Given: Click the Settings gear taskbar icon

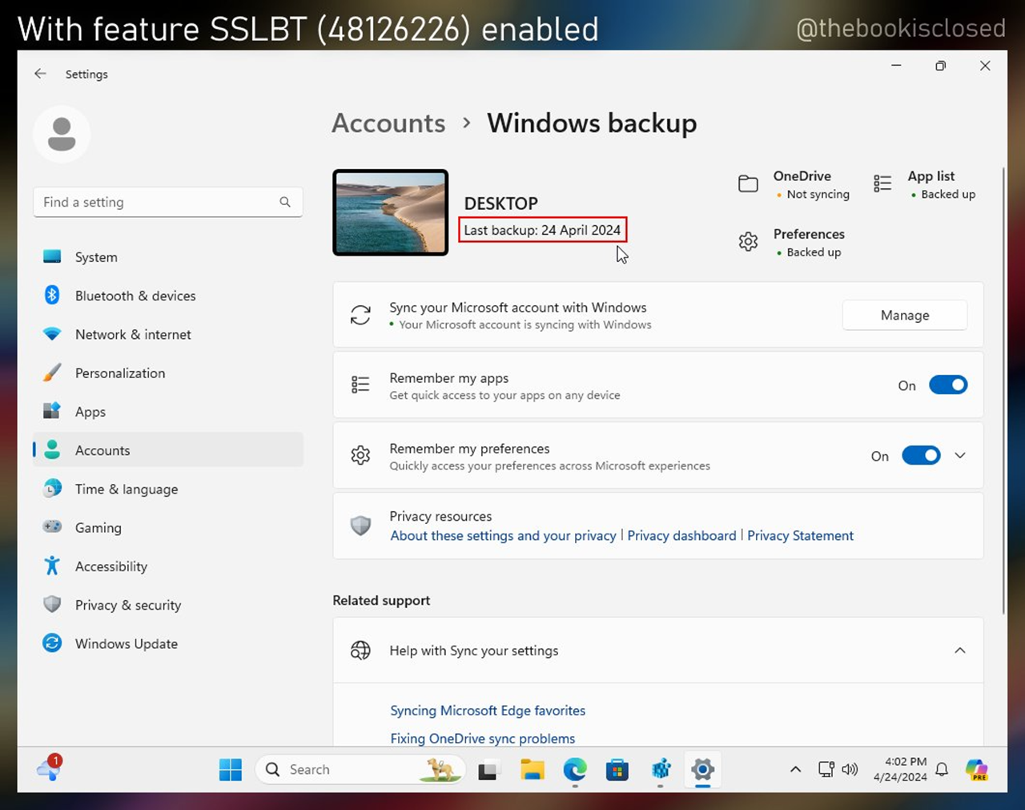Looking at the screenshot, I should click(702, 770).
